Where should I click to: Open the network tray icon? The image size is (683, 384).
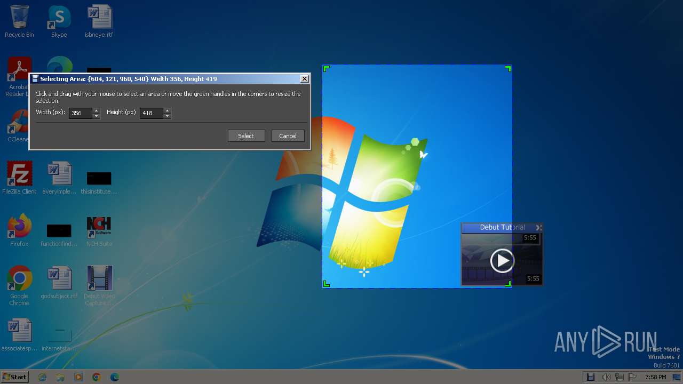620,377
